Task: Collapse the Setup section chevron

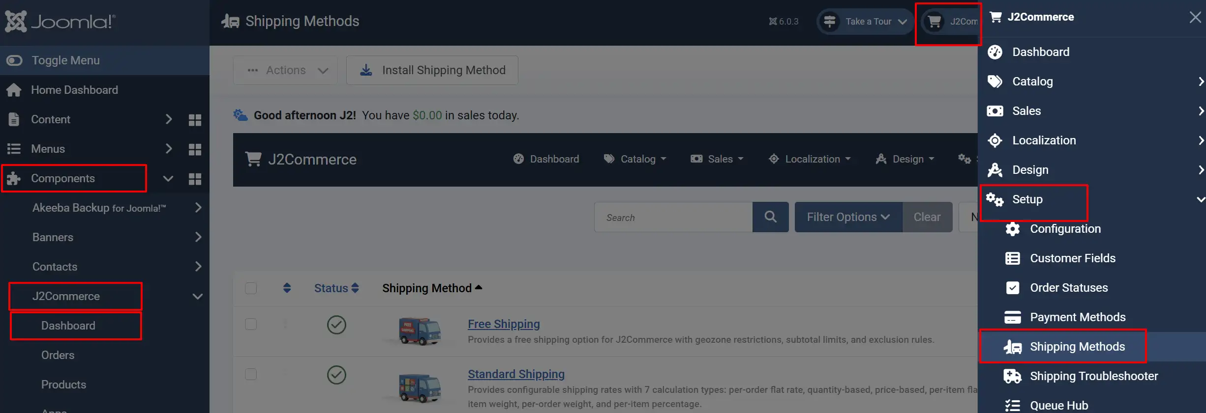Action: point(1200,199)
